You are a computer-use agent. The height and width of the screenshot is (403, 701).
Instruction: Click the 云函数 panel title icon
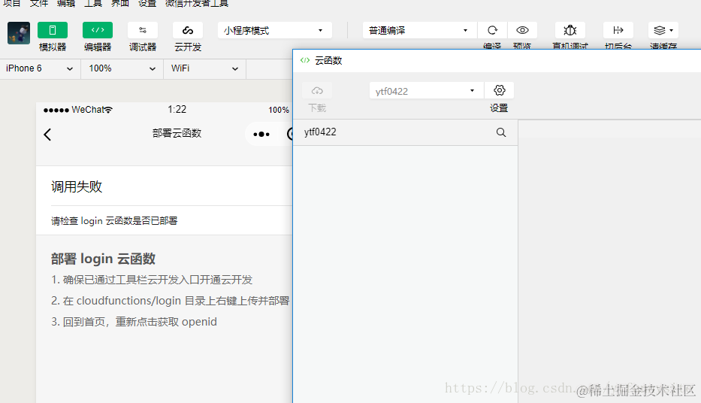pos(305,60)
